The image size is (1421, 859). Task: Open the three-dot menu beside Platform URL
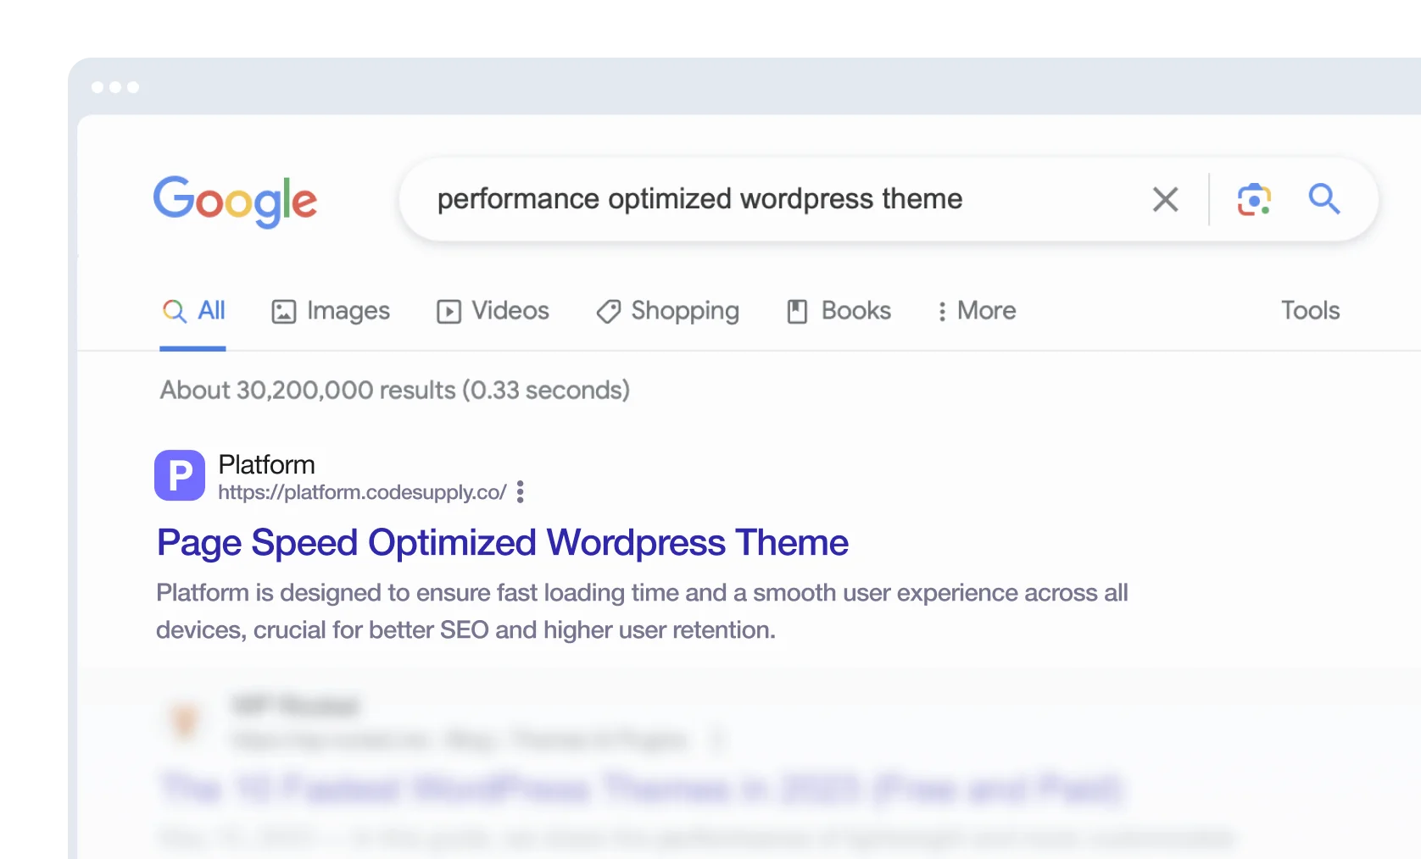pyautogui.click(x=521, y=492)
